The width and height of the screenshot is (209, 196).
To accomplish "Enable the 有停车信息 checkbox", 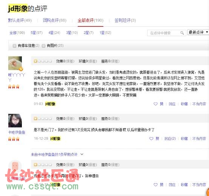I will (x=14, y=46).
